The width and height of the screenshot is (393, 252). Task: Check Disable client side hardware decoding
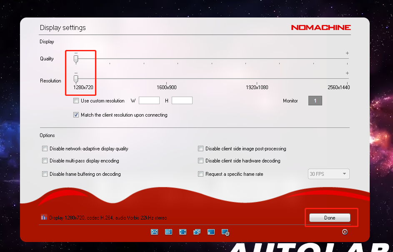click(x=201, y=161)
